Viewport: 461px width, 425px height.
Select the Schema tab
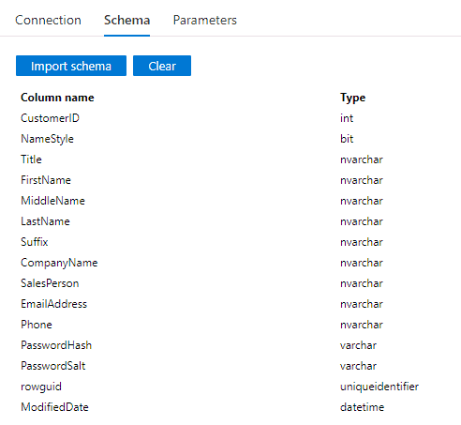point(126,21)
